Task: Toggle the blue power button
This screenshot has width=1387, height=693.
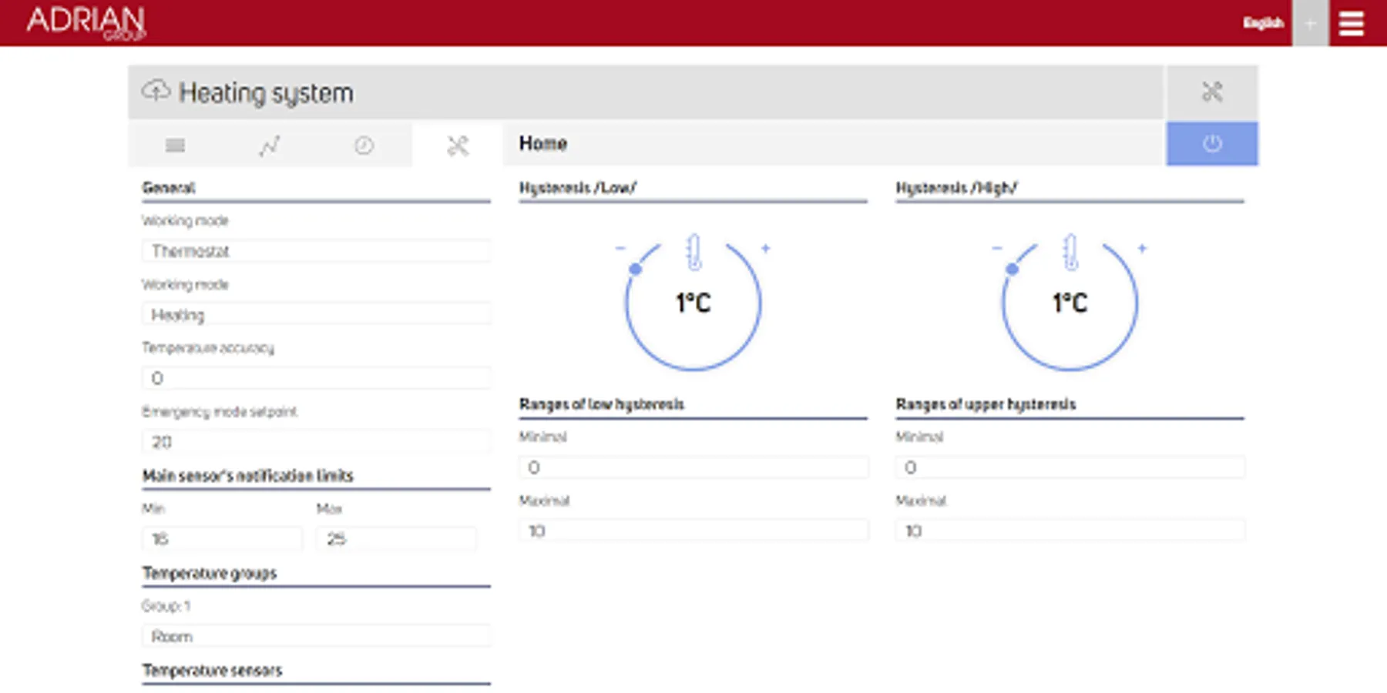Action: coord(1212,143)
